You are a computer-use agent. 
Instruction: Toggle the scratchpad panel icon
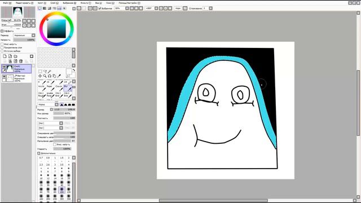pos(64,8)
